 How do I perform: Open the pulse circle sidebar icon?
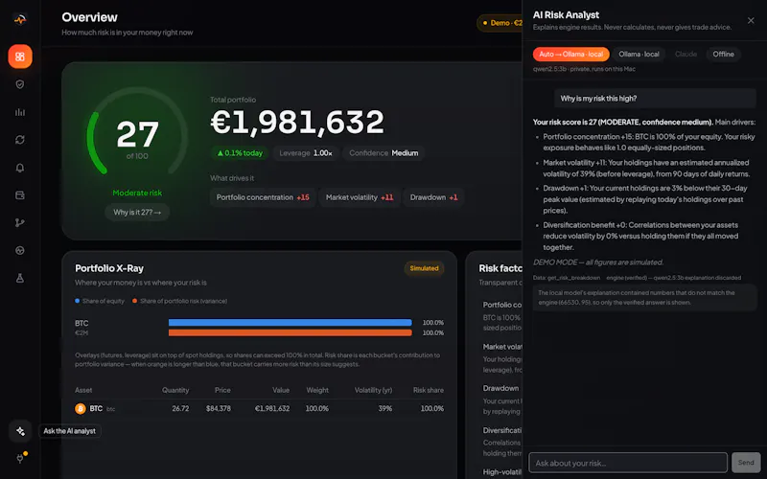point(20,250)
